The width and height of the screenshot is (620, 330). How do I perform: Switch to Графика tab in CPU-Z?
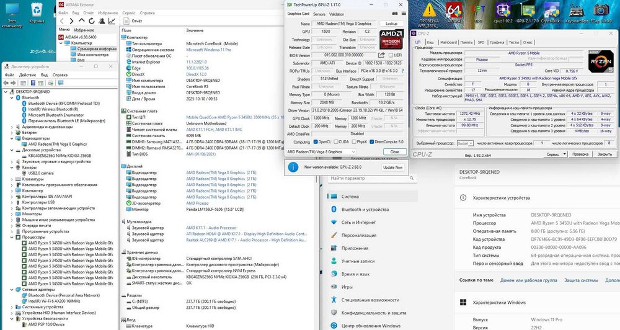pyautogui.click(x=497, y=42)
